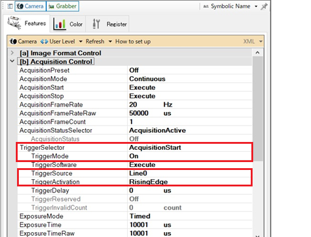
Task: Expand the Image Format Control category
Action: (12, 53)
